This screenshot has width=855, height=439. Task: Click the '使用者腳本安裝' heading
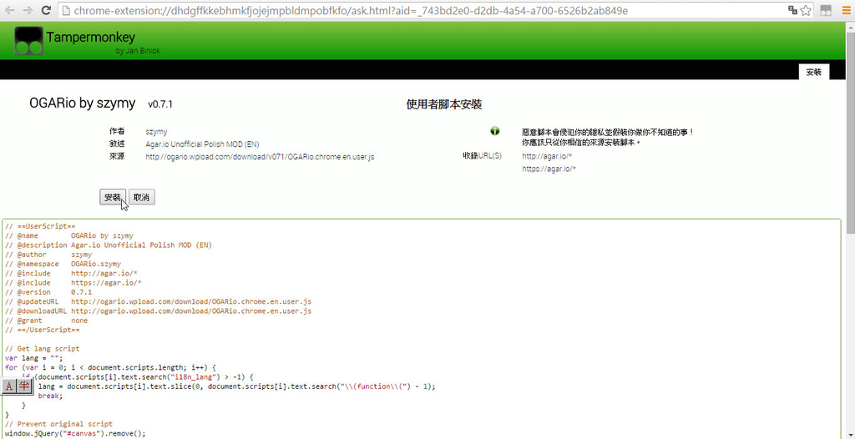point(444,104)
